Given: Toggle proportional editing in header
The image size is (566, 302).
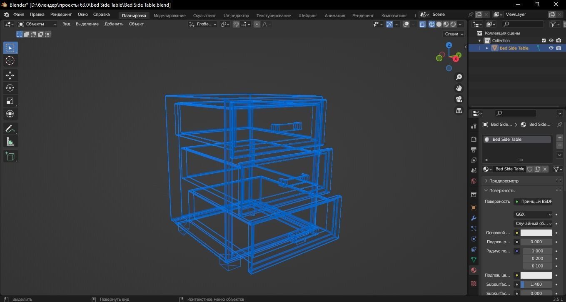Looking at the screenshot, I should coord(257,24).
